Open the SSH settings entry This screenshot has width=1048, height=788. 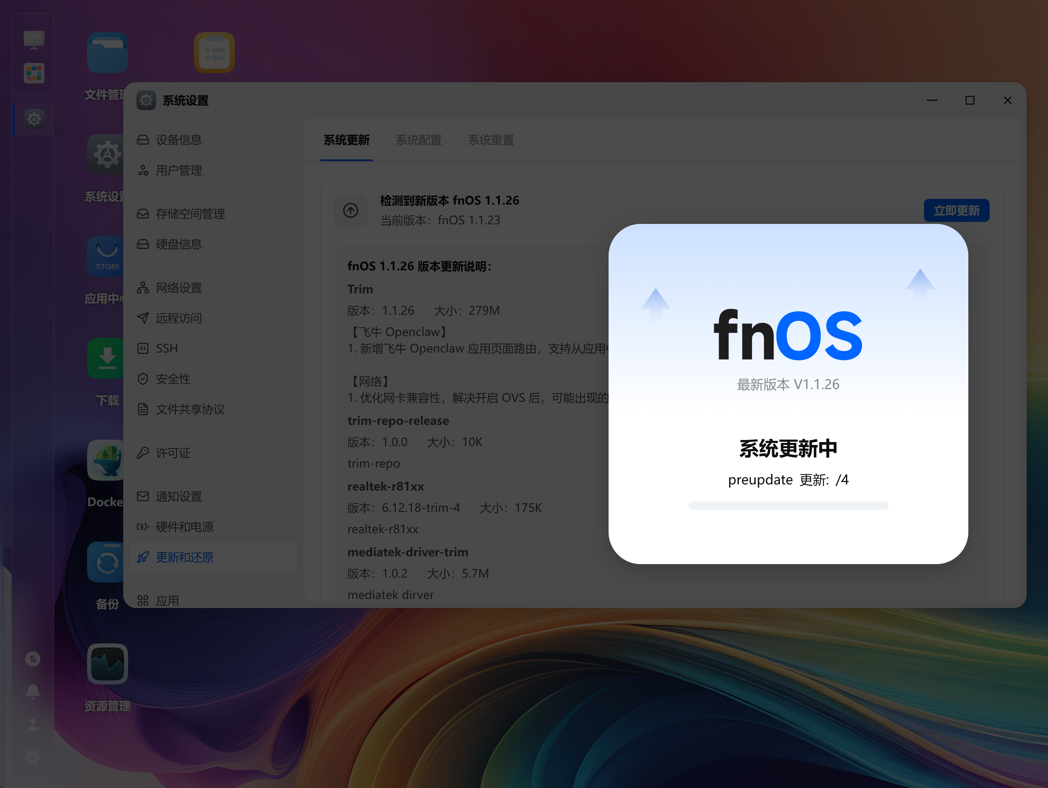coord(214,348)
